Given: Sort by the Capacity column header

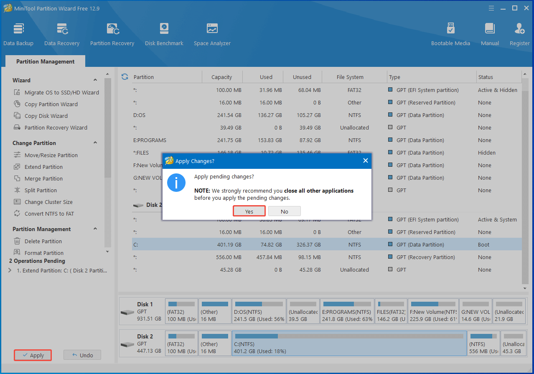Looking at the screenshot, I should [222, 77].
